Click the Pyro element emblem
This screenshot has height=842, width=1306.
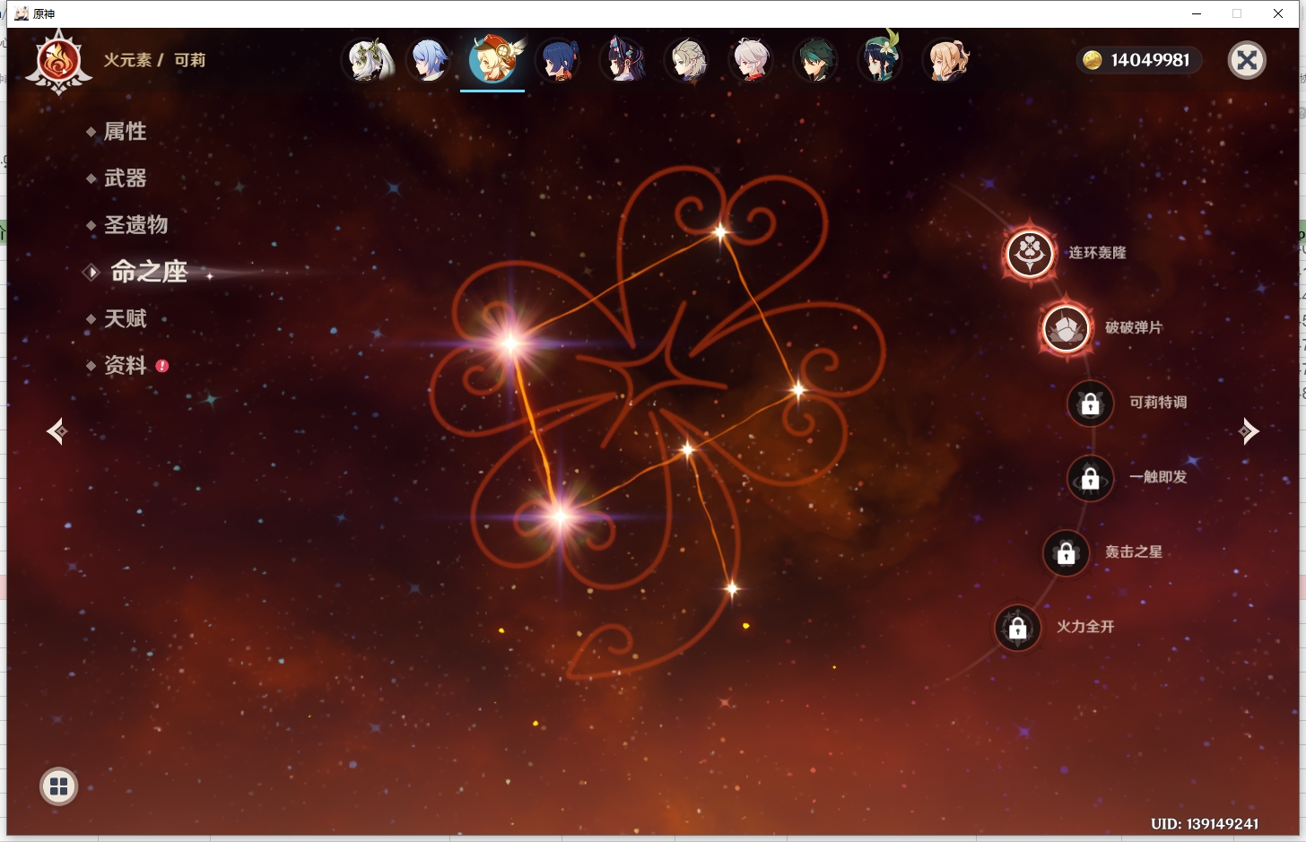click(x=59, y=62)
